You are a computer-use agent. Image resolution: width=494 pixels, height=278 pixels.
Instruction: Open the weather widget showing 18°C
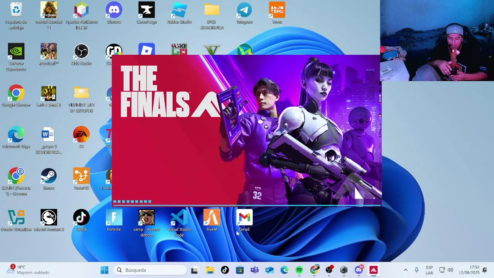[28, 270]
